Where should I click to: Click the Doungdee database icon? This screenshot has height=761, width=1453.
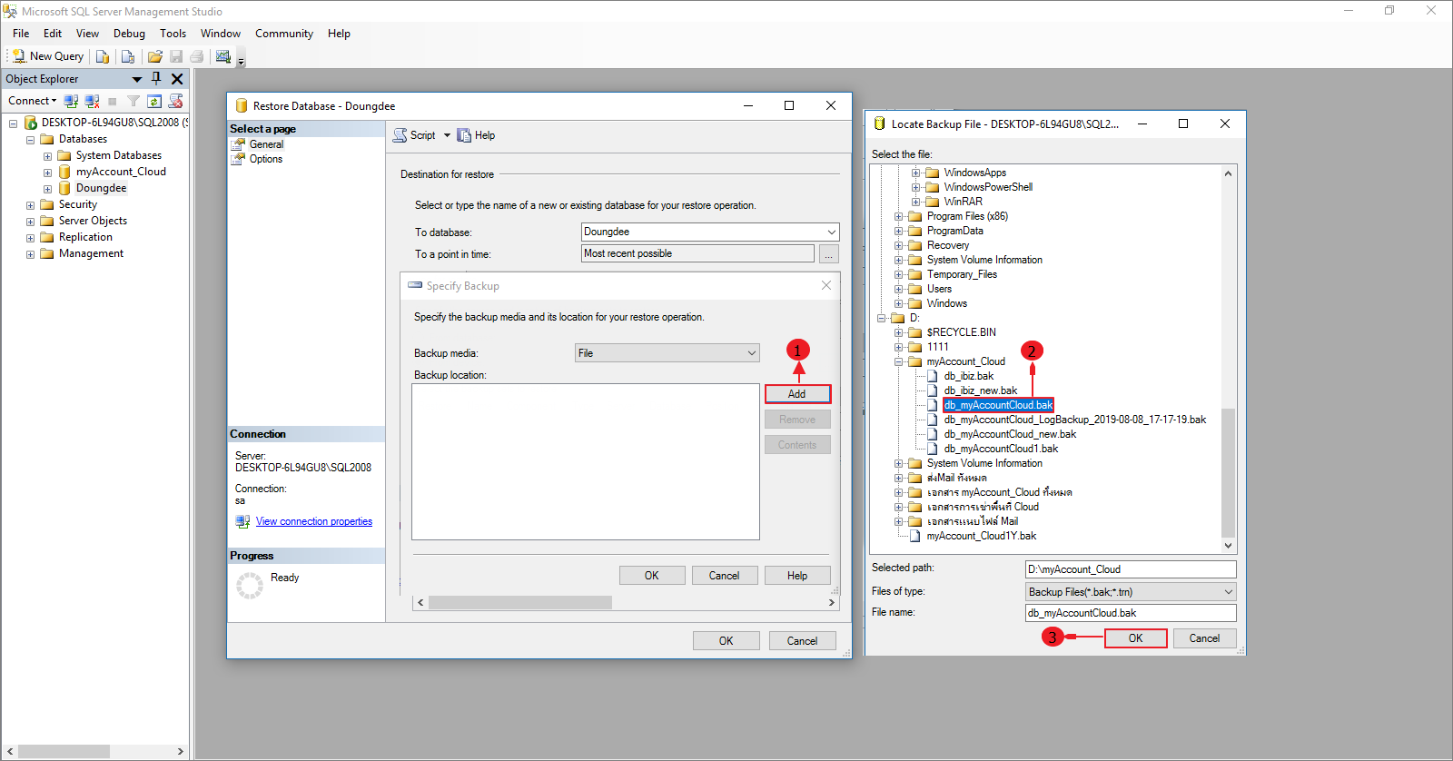(x=64, y=188)
